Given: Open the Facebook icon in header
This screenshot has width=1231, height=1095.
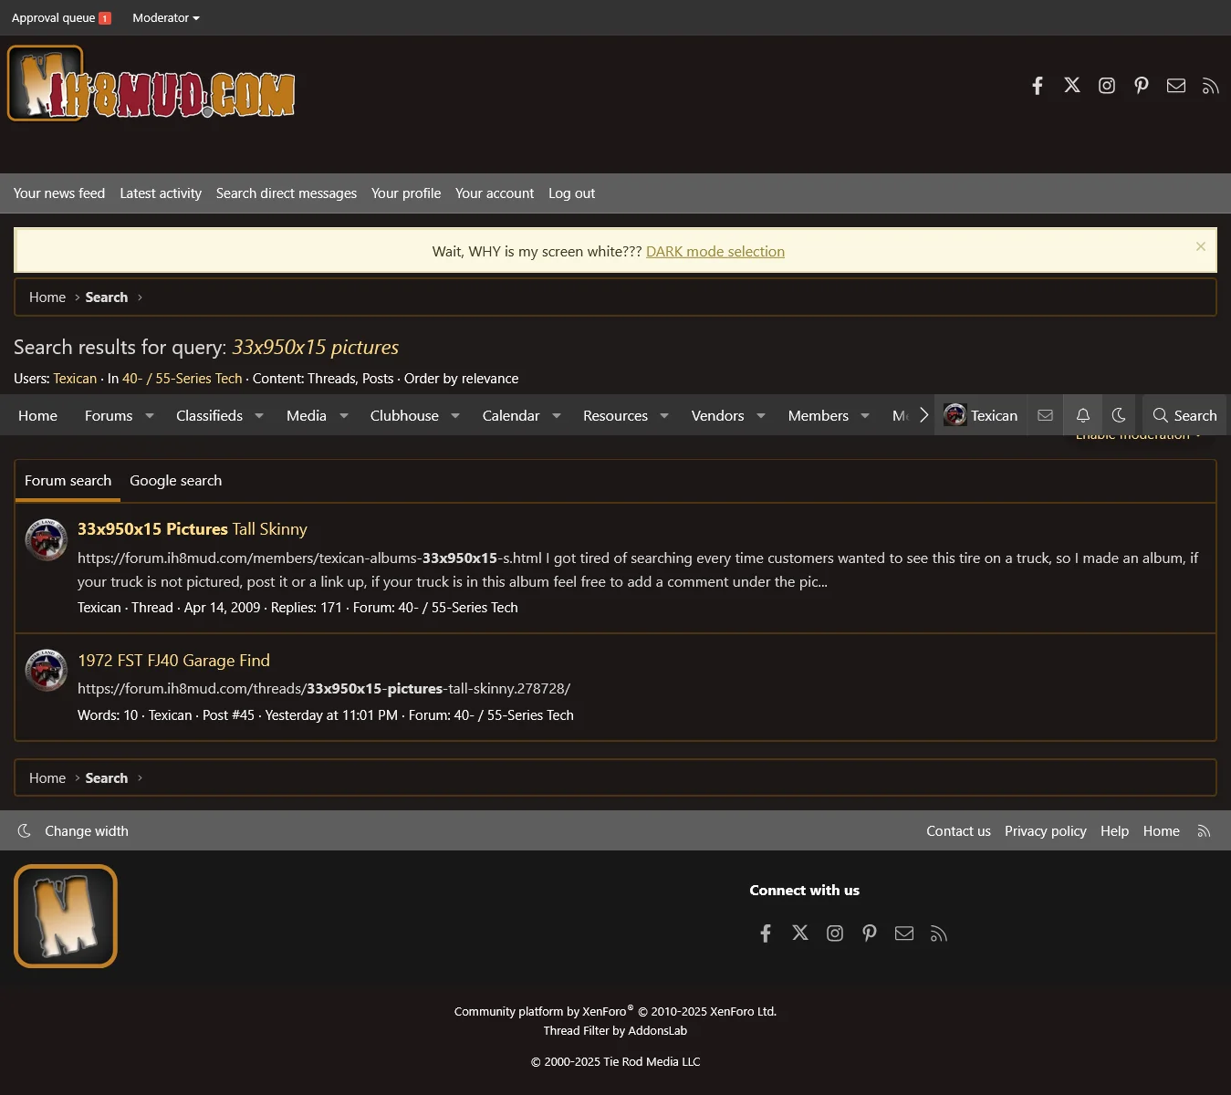Looking at the screenshot, I should click(x=1037, y=86).
